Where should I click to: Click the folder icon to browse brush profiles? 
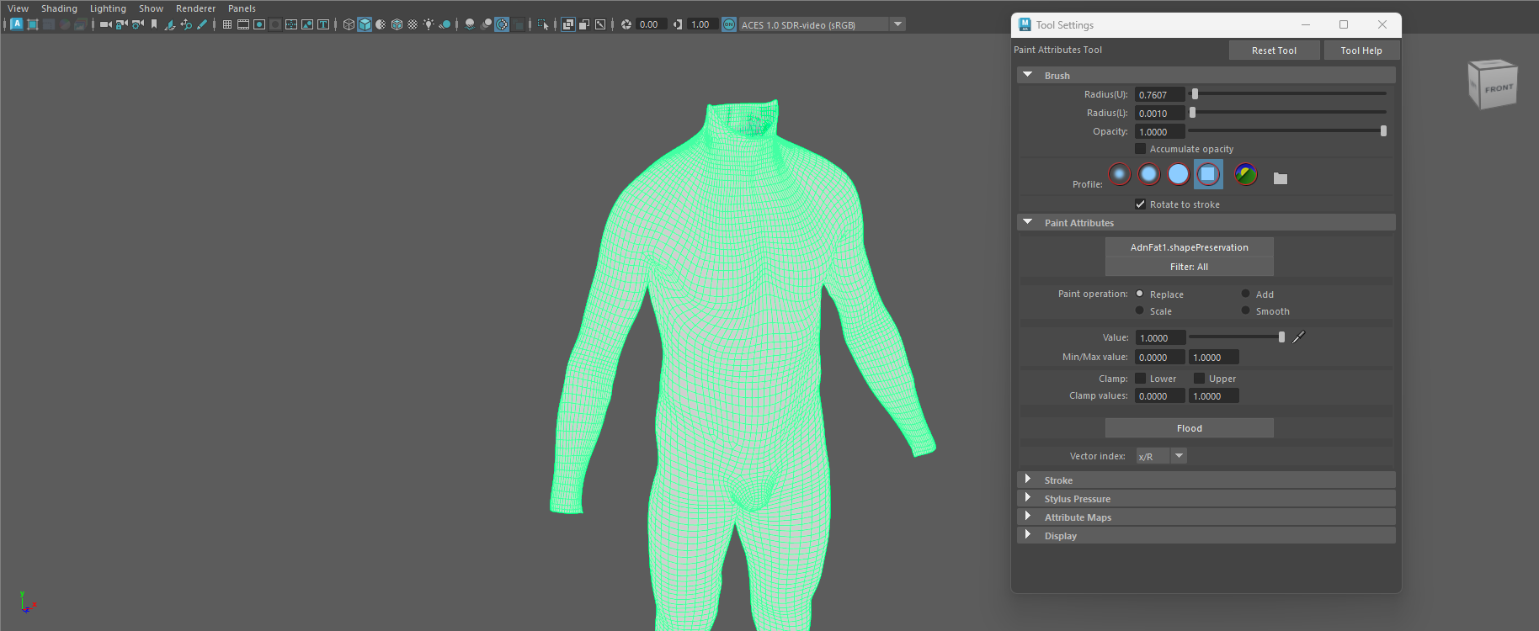coord(1280,178)
